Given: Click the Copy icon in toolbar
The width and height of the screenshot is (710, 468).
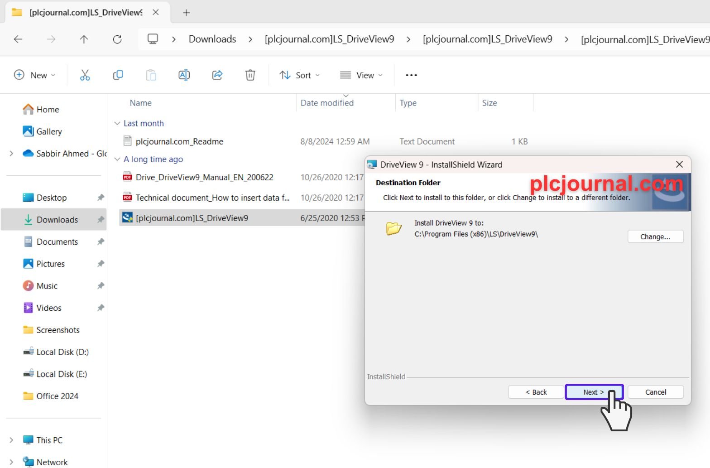Looking at the screenshot, I should tap(118, 75).
